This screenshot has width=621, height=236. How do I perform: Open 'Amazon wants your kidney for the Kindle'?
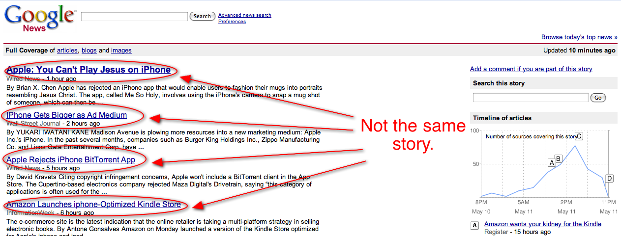pyautogui.click(x=543, y=224)
